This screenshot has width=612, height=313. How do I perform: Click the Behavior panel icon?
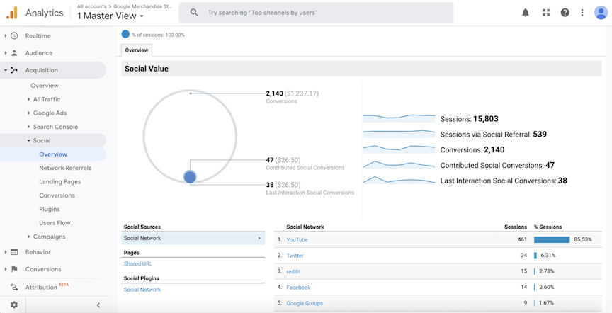[x=14, y=252]
